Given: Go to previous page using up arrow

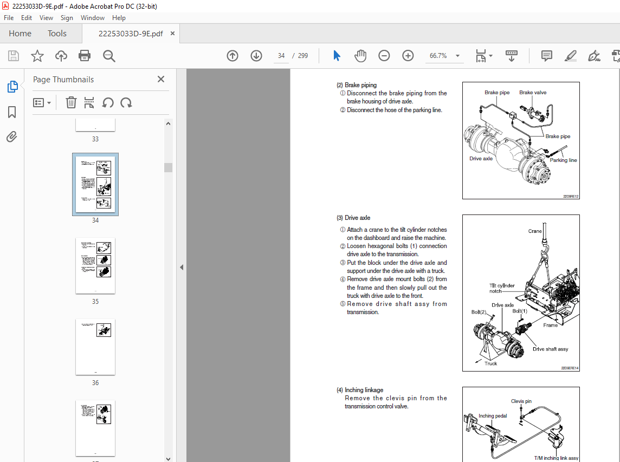Looking at the screenshot, I should [x=232, y=56].
